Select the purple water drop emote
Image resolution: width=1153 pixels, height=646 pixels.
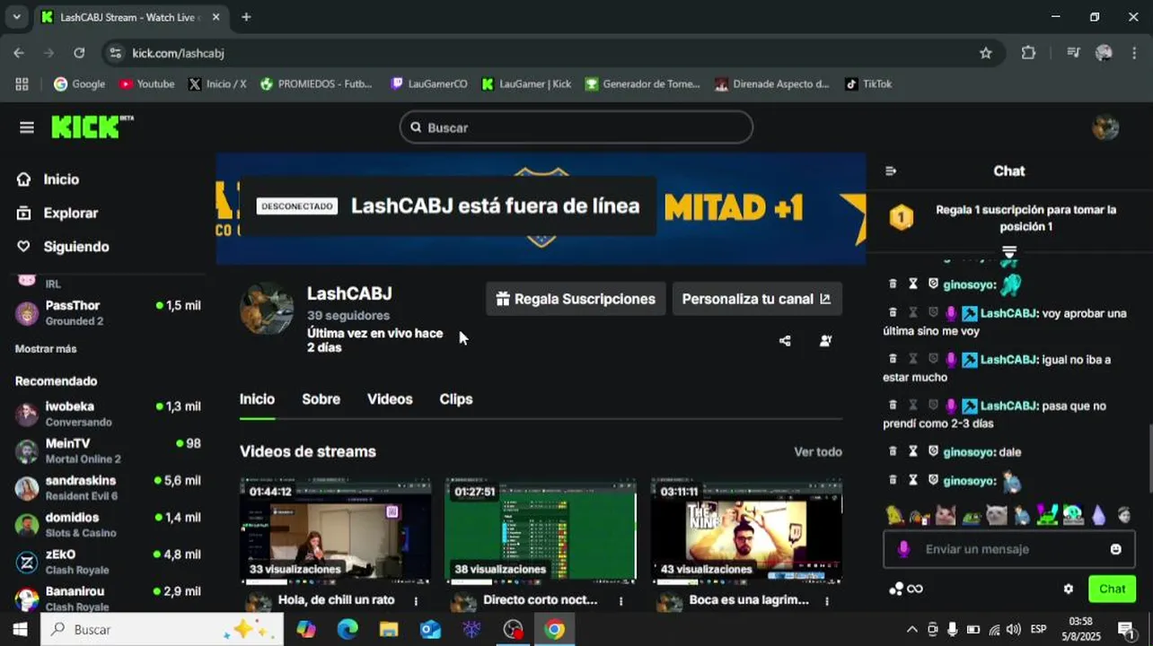click(x=1099, y=515)
